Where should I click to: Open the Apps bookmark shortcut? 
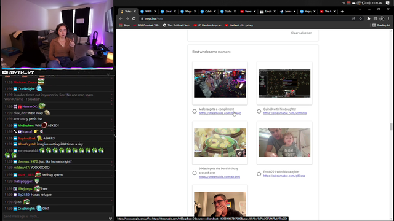point(124,25)
